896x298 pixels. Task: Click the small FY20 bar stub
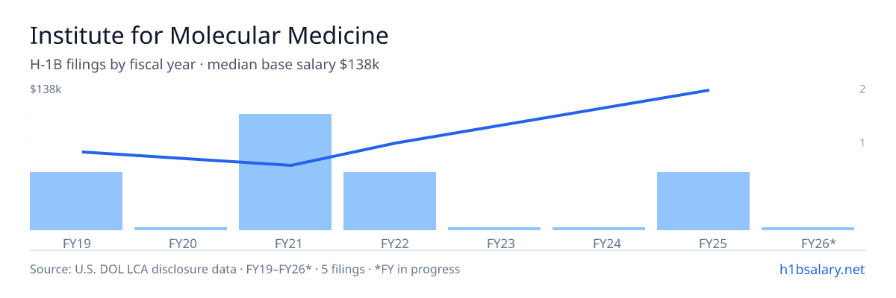tap(181, 229)
